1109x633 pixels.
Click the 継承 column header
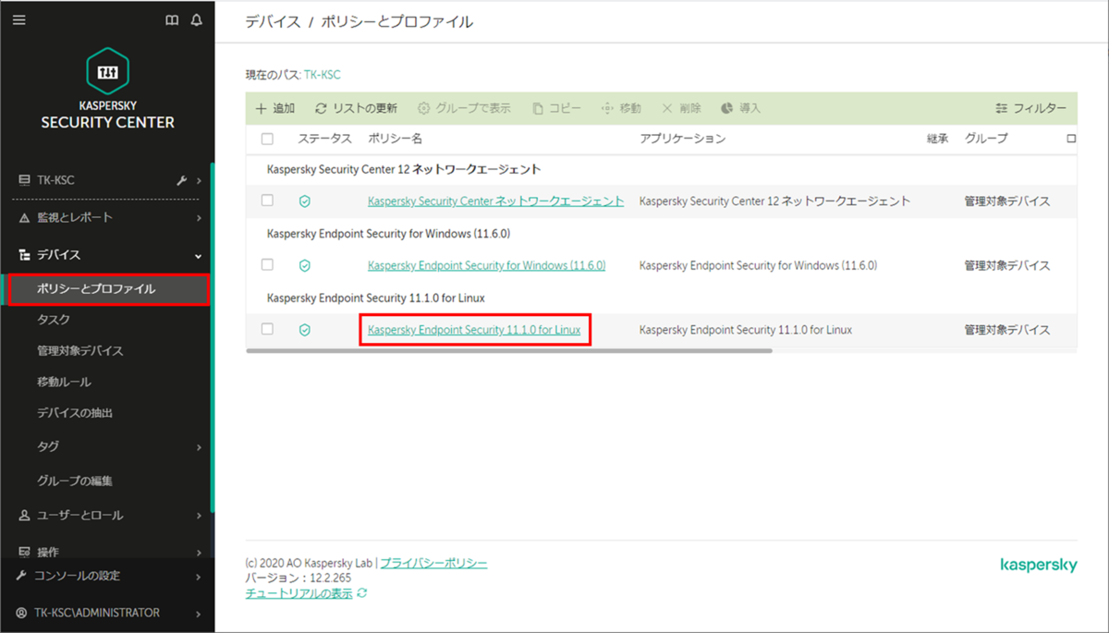(937, 139)
